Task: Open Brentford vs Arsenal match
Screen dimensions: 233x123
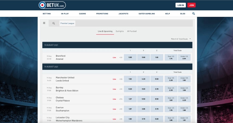Action: pyautogui.click(x=61, y=57)
